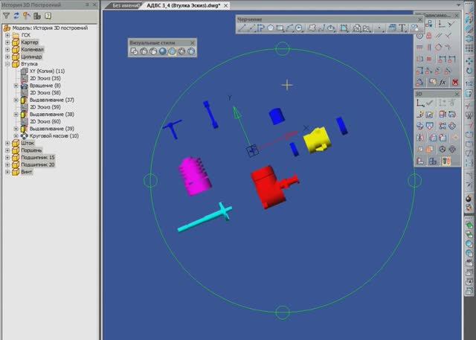The height and width of the screenshot is (340, 476).
Task: Select Модель: История 3D построений root
Action: 50,28
